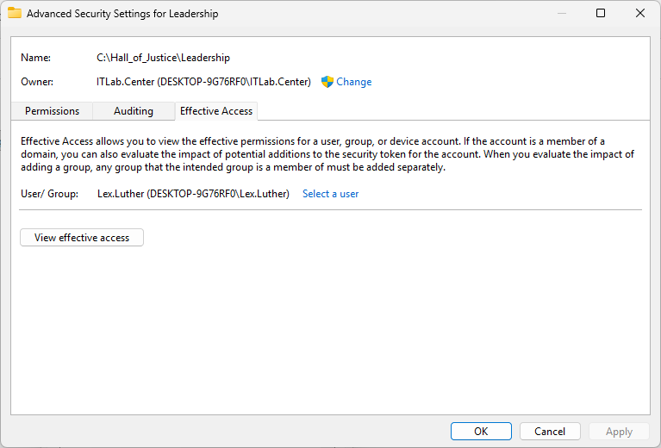Viewport: 661px width, 448px height.
Task: Switch to the Permissions tab
Action: [x=52, y=111]
